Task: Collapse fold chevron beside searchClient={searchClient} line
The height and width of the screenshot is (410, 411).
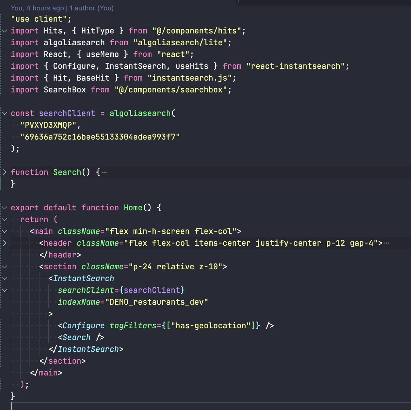Action: [4, 290]
